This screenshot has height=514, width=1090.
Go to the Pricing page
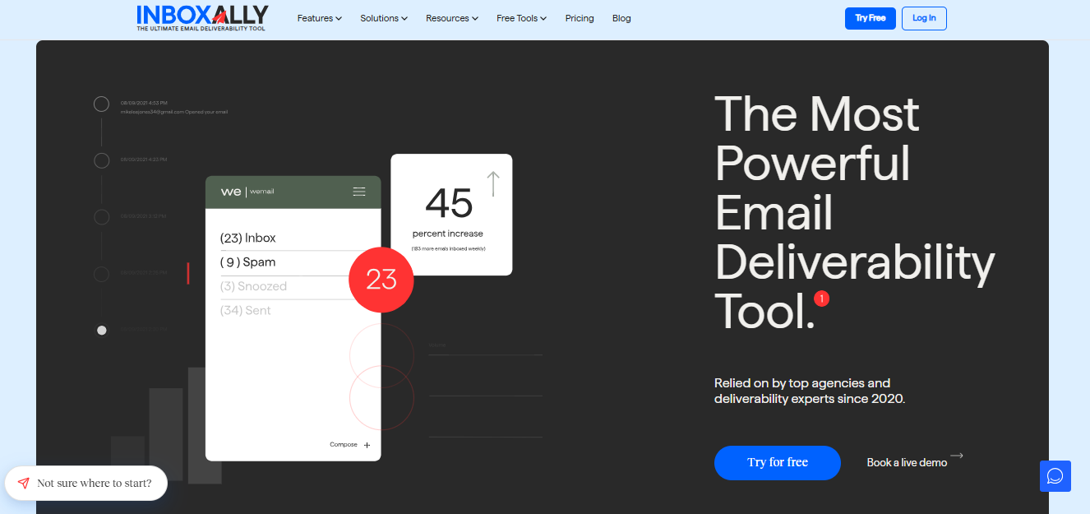click(x=580, y=18)
